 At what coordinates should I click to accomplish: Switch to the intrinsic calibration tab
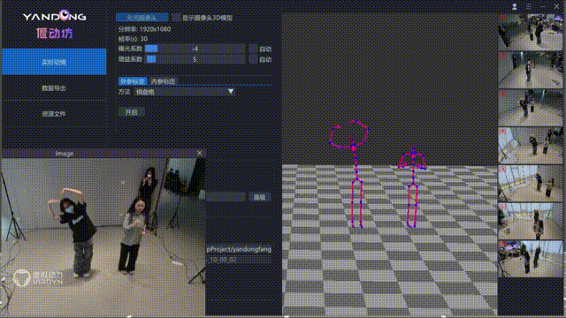pyautogui.click(x=163, y=81)
